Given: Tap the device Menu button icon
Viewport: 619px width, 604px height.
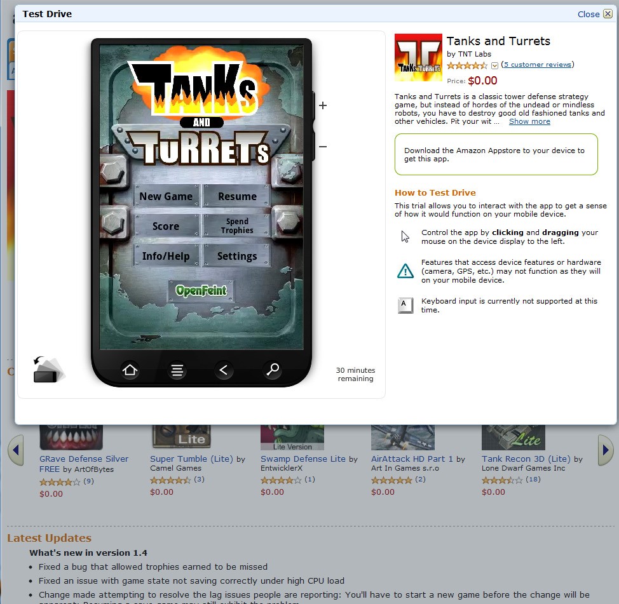Looking at the screenshot, I should click(177, 370).
